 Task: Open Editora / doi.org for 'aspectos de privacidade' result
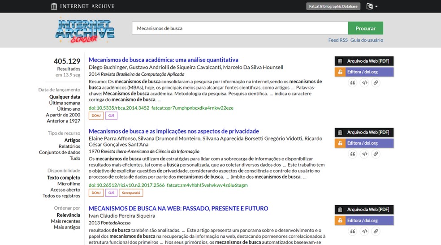364,143
